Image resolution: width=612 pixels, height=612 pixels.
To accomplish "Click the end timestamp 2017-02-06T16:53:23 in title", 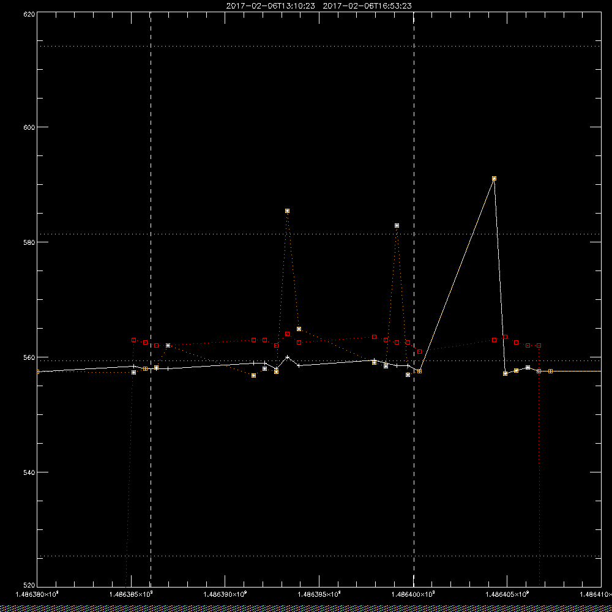I will coord(367,6).
